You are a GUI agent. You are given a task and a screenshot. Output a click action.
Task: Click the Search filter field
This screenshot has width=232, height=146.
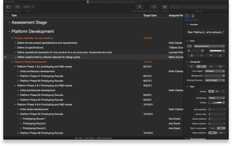(198, 7)
